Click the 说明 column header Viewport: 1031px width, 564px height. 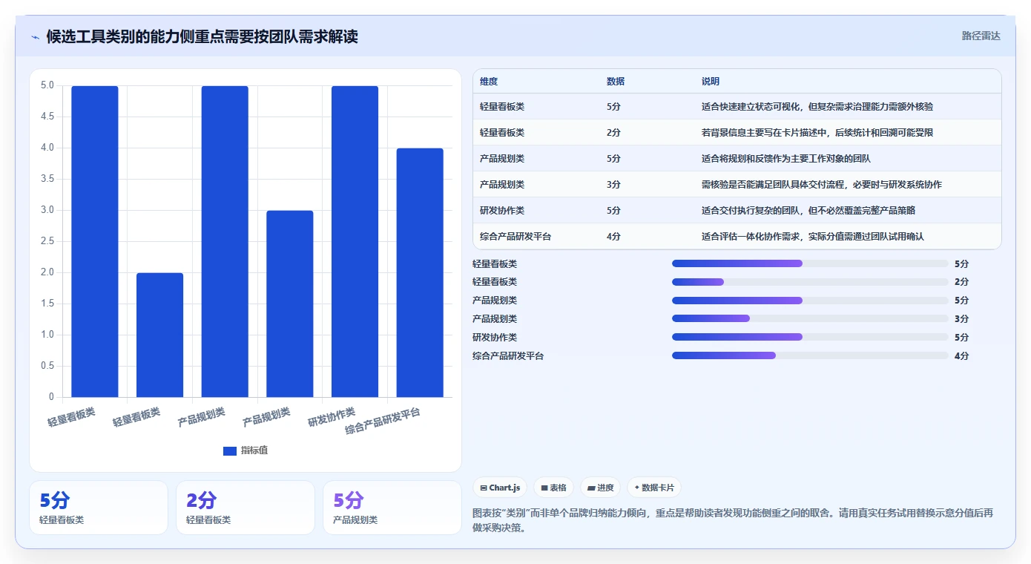[711, 82]
